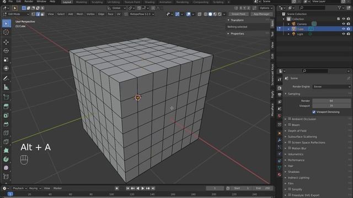Pick the Rotate tool
Screen dimensions: 353x198
coord(6,51)
